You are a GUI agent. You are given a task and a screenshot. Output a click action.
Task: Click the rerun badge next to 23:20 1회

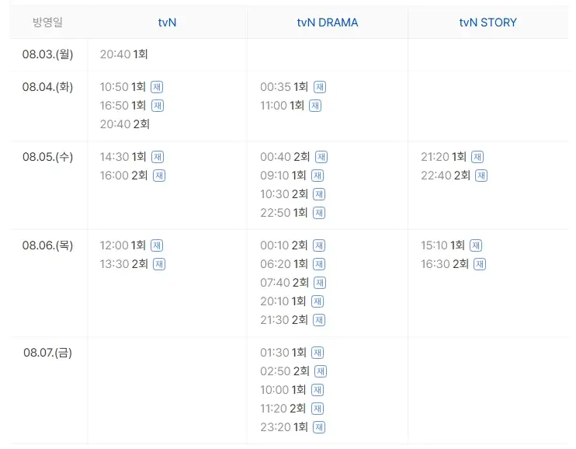pos(319,427)
